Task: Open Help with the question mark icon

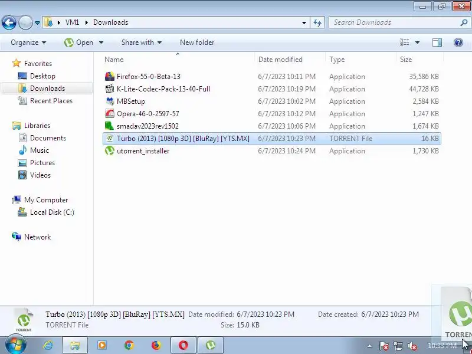Action: tap(458, 42)
